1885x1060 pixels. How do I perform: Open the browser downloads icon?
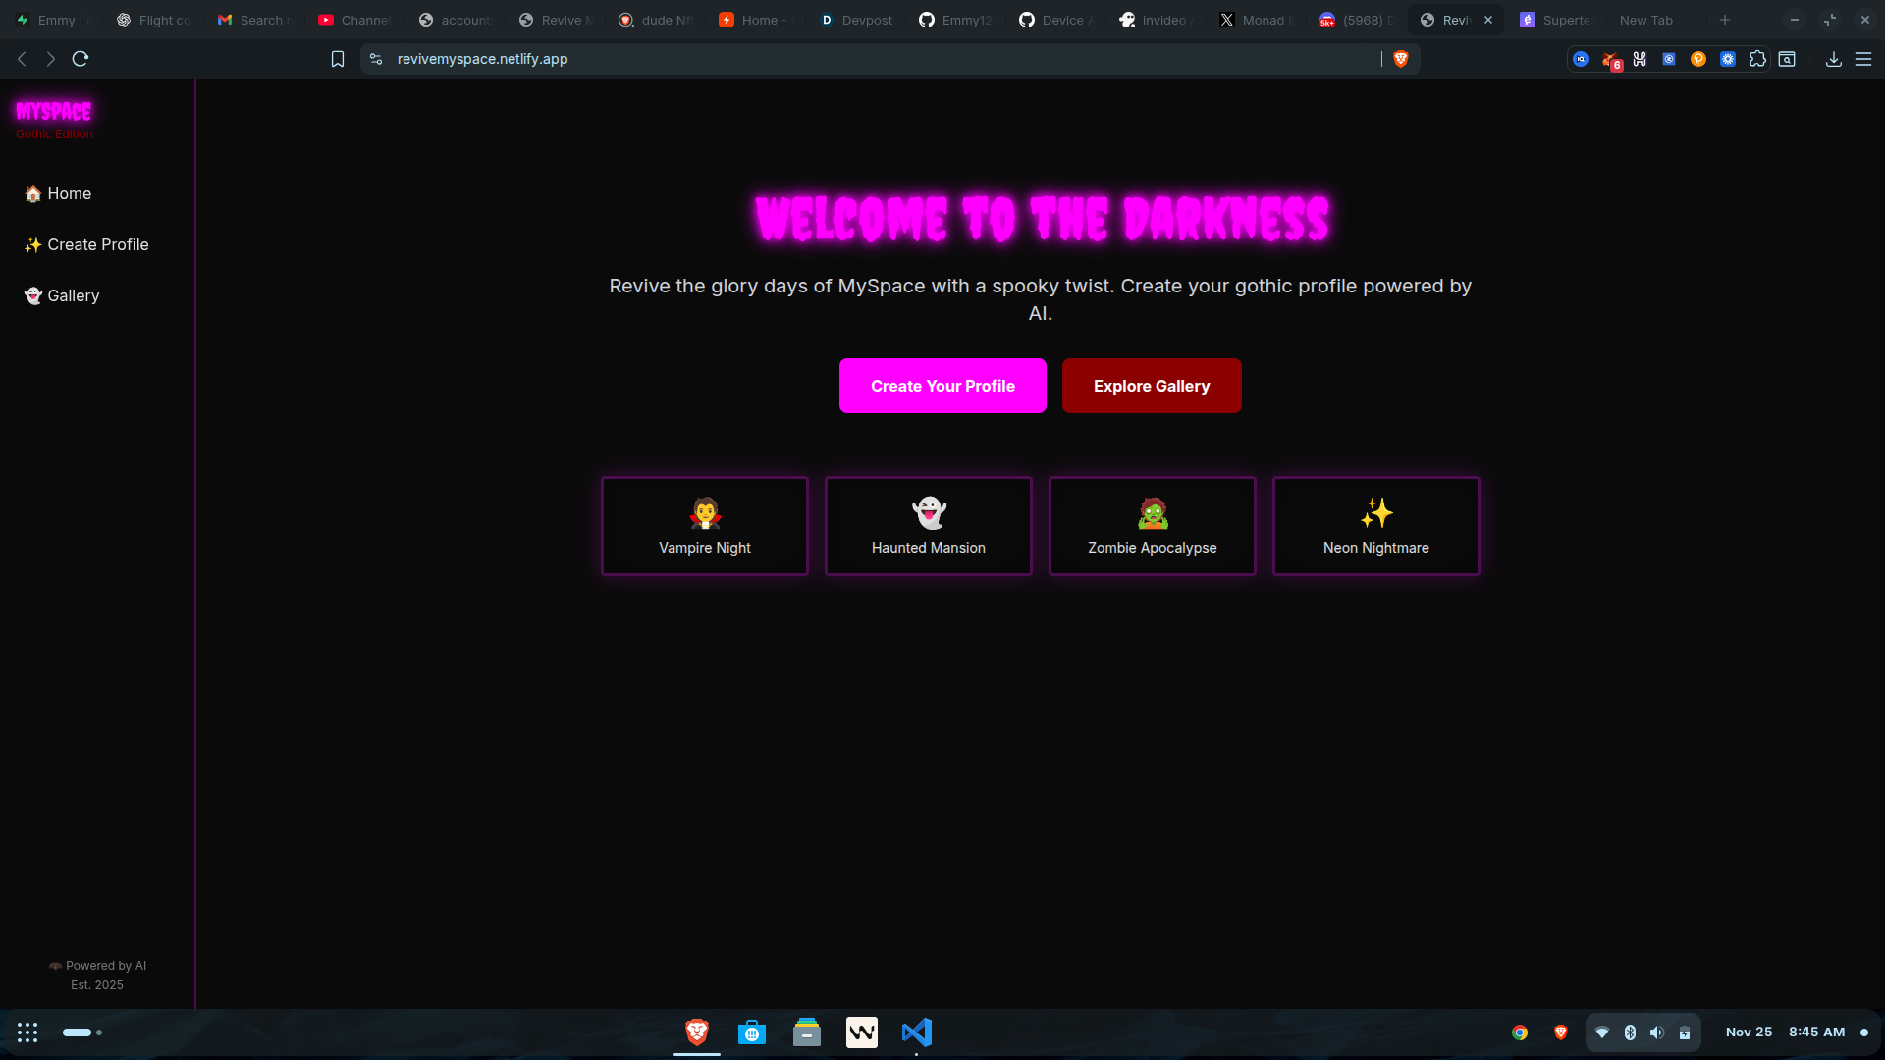(1833, 59)
